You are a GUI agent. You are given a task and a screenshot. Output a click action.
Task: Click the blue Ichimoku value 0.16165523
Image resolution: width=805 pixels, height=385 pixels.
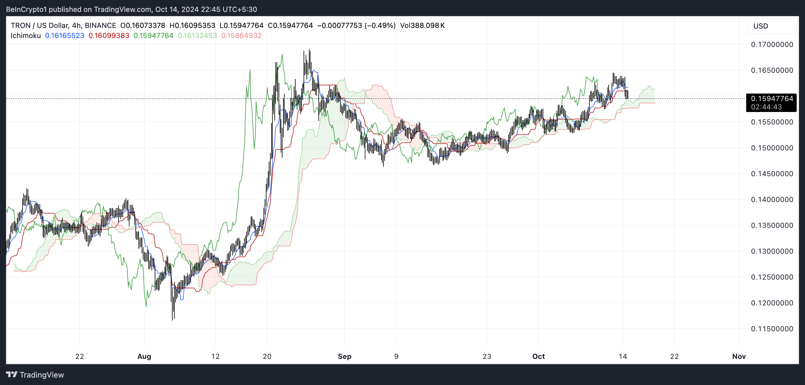click(64, 36)
